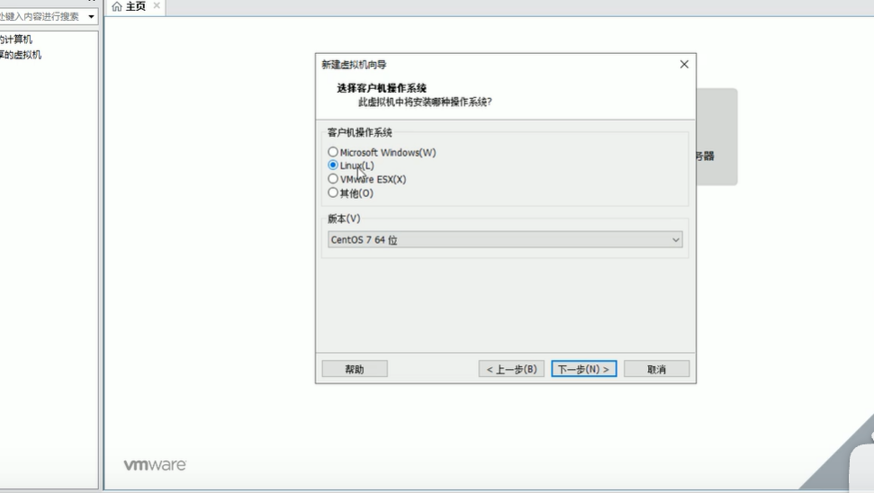Image resolution: width=874 pixels, height=493 pixels.
Task: Open the library search dropdown arrow
Action: (92, 17)
